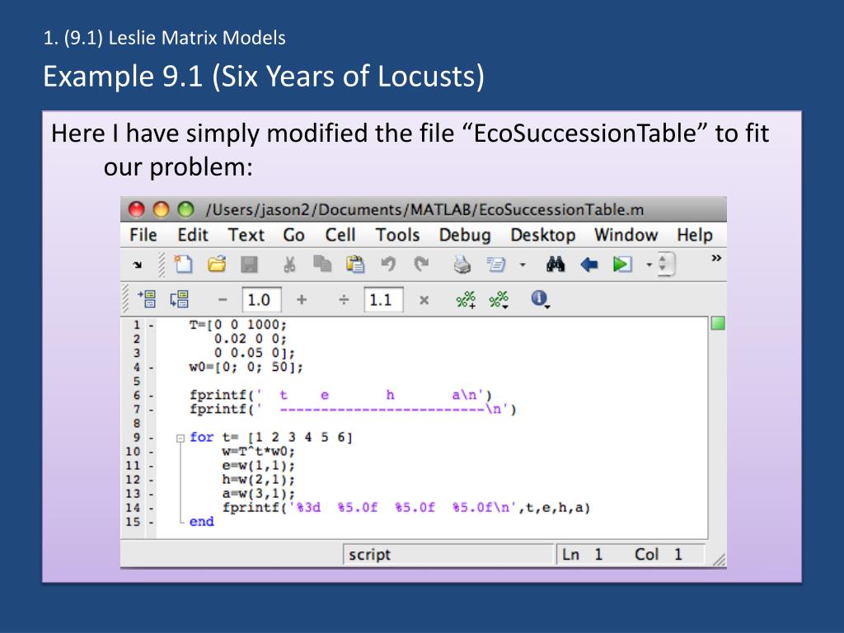Save the file with the floppy icon
The image size is (844, 633).
[x=249, y=265]
